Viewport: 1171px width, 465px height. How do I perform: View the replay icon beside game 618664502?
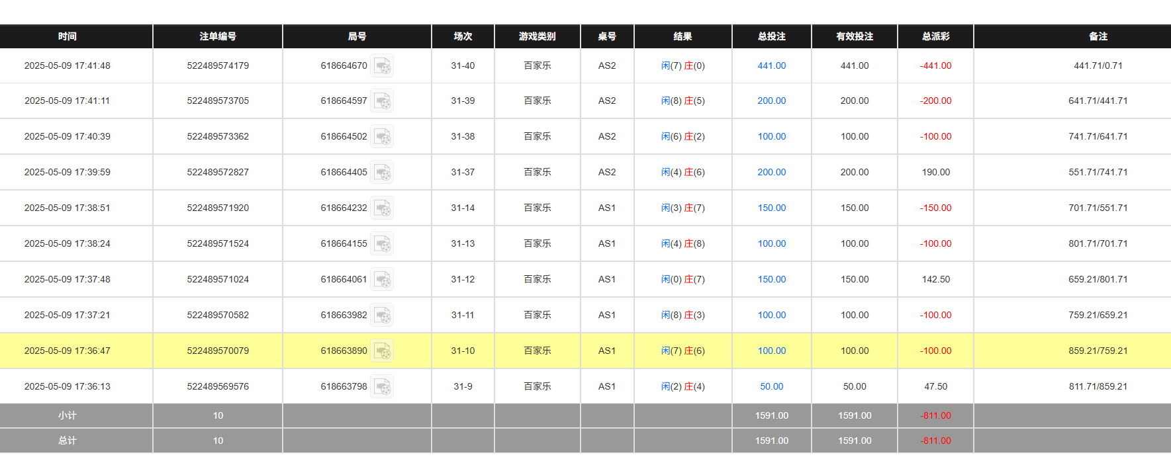[x=383, y=136]
